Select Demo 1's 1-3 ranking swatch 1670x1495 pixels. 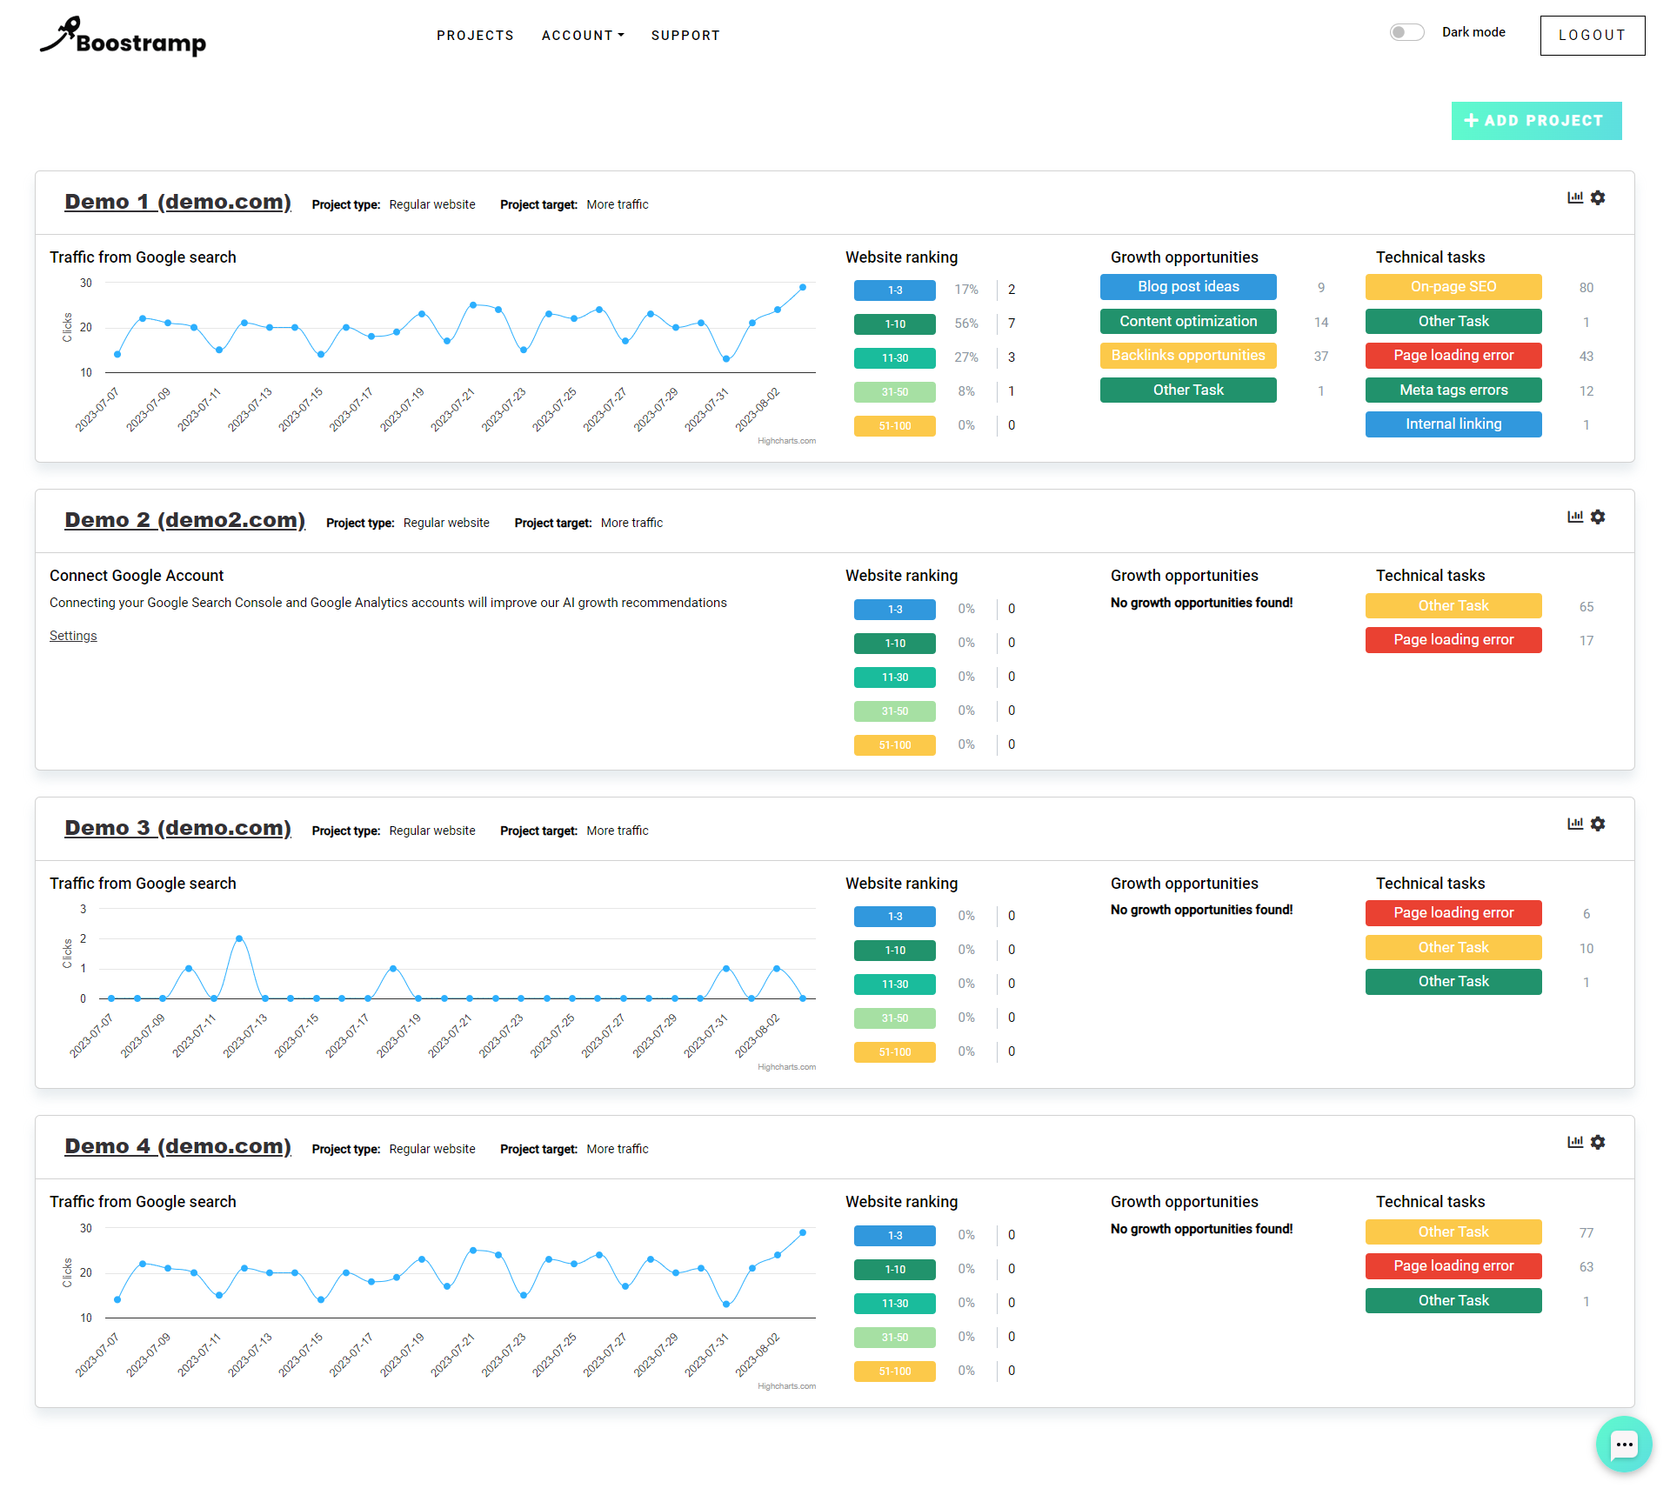[894, 290]
